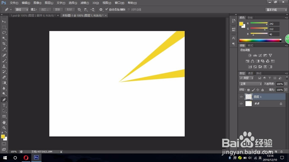289x162 pixels.
Task: Select the Crop tool
Action: coord(4,44)
